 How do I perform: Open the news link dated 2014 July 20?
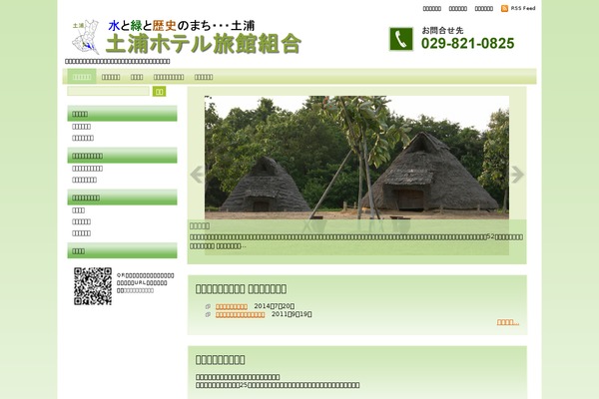tap(232, 306)
